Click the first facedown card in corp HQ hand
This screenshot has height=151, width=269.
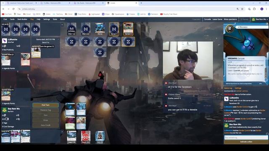coord(6,29)
